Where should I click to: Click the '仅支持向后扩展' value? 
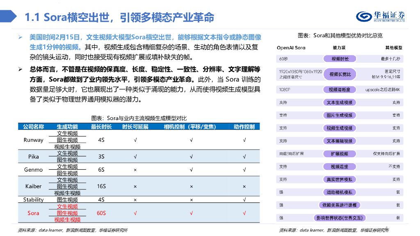[386, 154]
